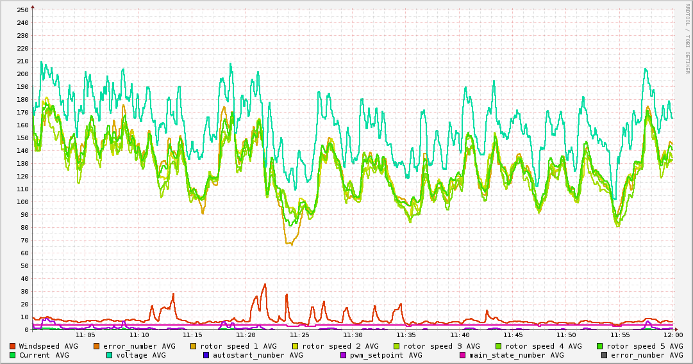Click the gray error_number AVG legend swatch
Image resolution: width=693 pixels, height=364 pixels.
(x=604, y=355)
